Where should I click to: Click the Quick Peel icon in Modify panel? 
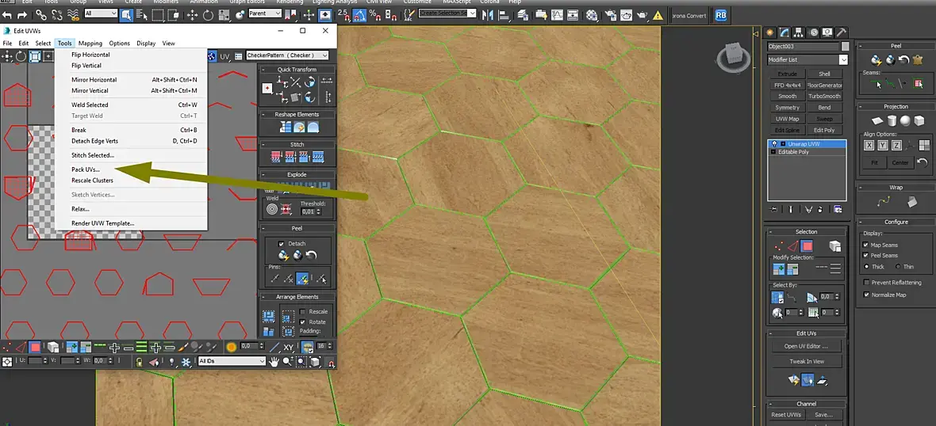tap(876, 59)
